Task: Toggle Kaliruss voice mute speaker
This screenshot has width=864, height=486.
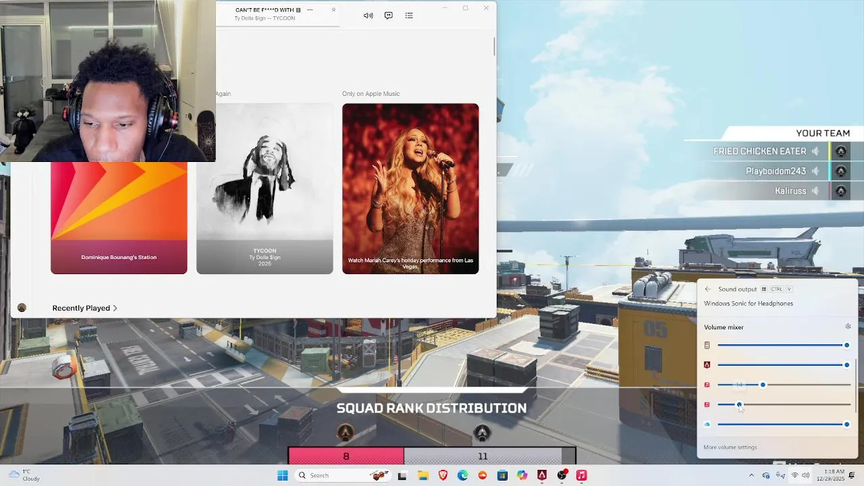Action: click(x=815, y=191)
